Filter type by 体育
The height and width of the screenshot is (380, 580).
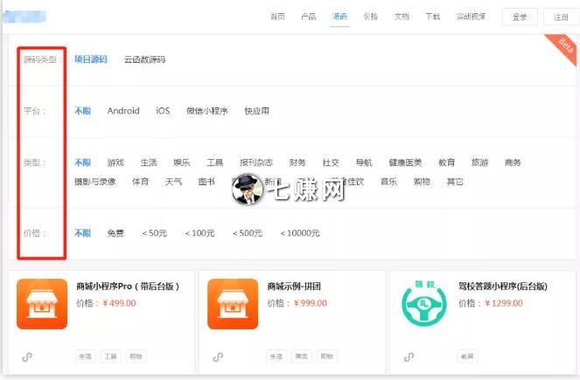(x=141, y=182)
